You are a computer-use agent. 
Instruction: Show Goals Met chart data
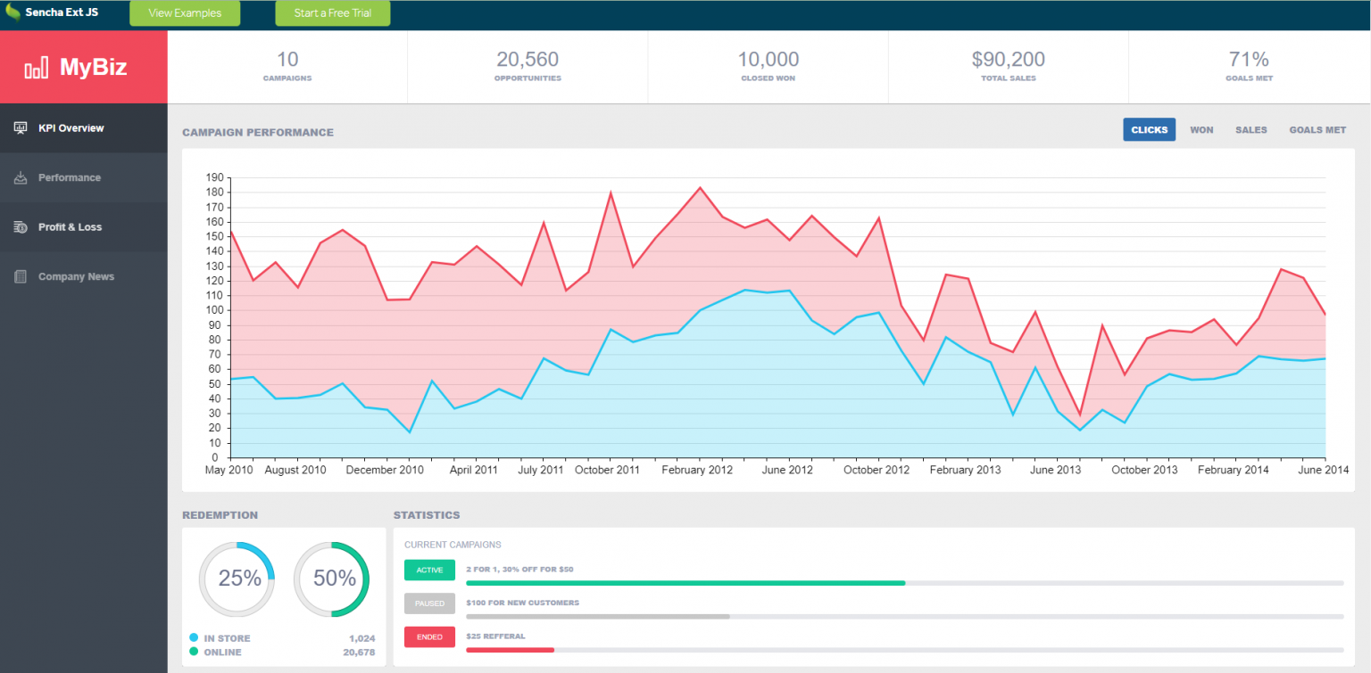coord(1317,130)
